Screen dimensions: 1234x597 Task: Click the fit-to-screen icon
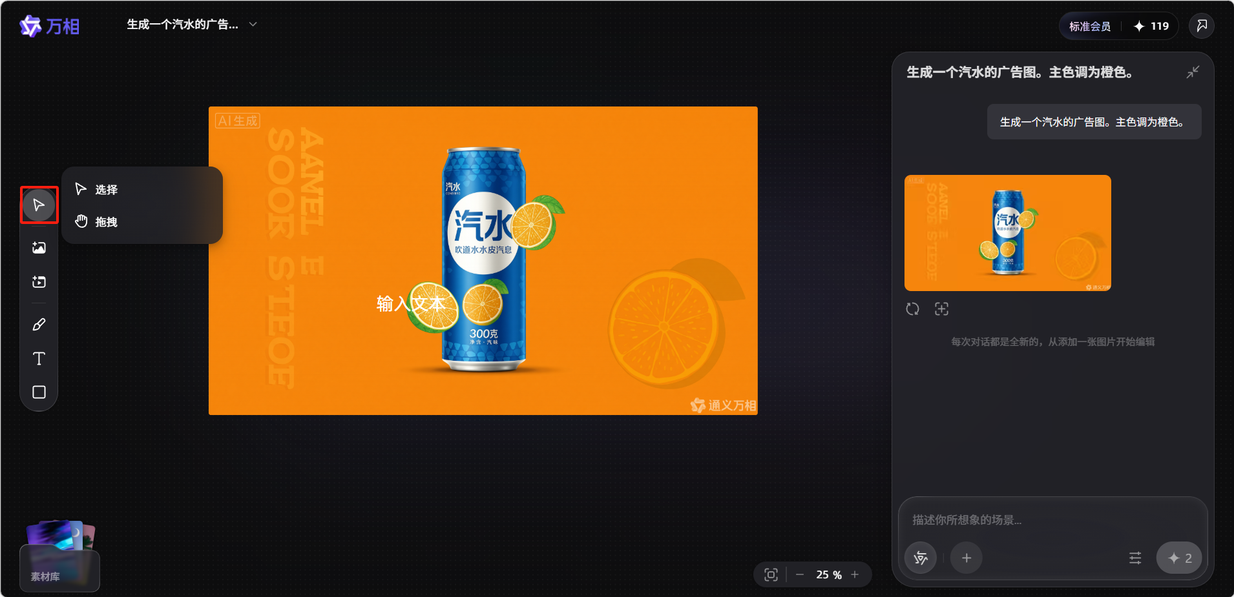771,574
